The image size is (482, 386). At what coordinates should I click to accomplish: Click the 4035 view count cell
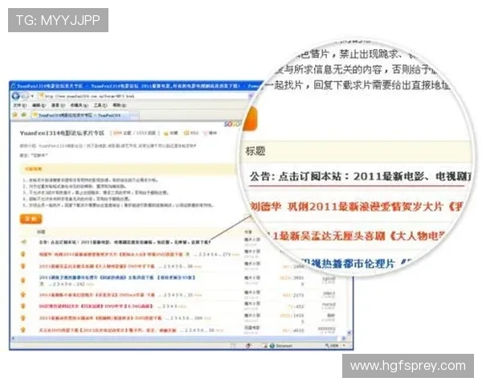click(298, 331)
